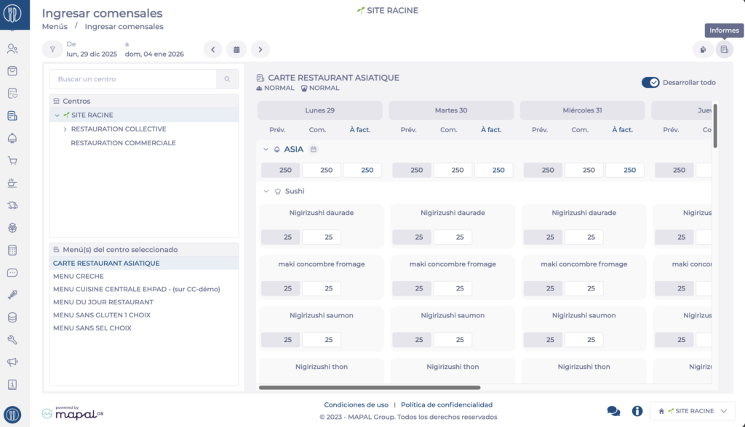The image size is (745, 427).
Task: Click the Martes 30 day header
Action: tap(451, 110)
